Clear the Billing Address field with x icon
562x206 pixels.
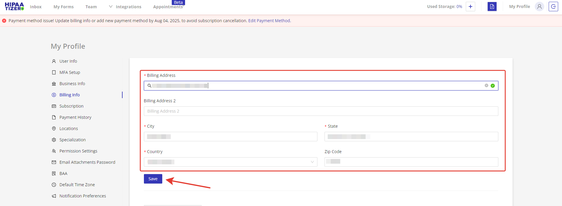coord(486,85)
